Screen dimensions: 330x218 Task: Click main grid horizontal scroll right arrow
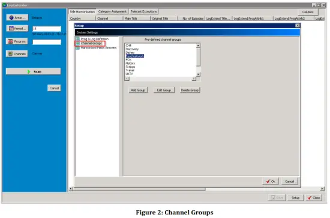(322, 189)
